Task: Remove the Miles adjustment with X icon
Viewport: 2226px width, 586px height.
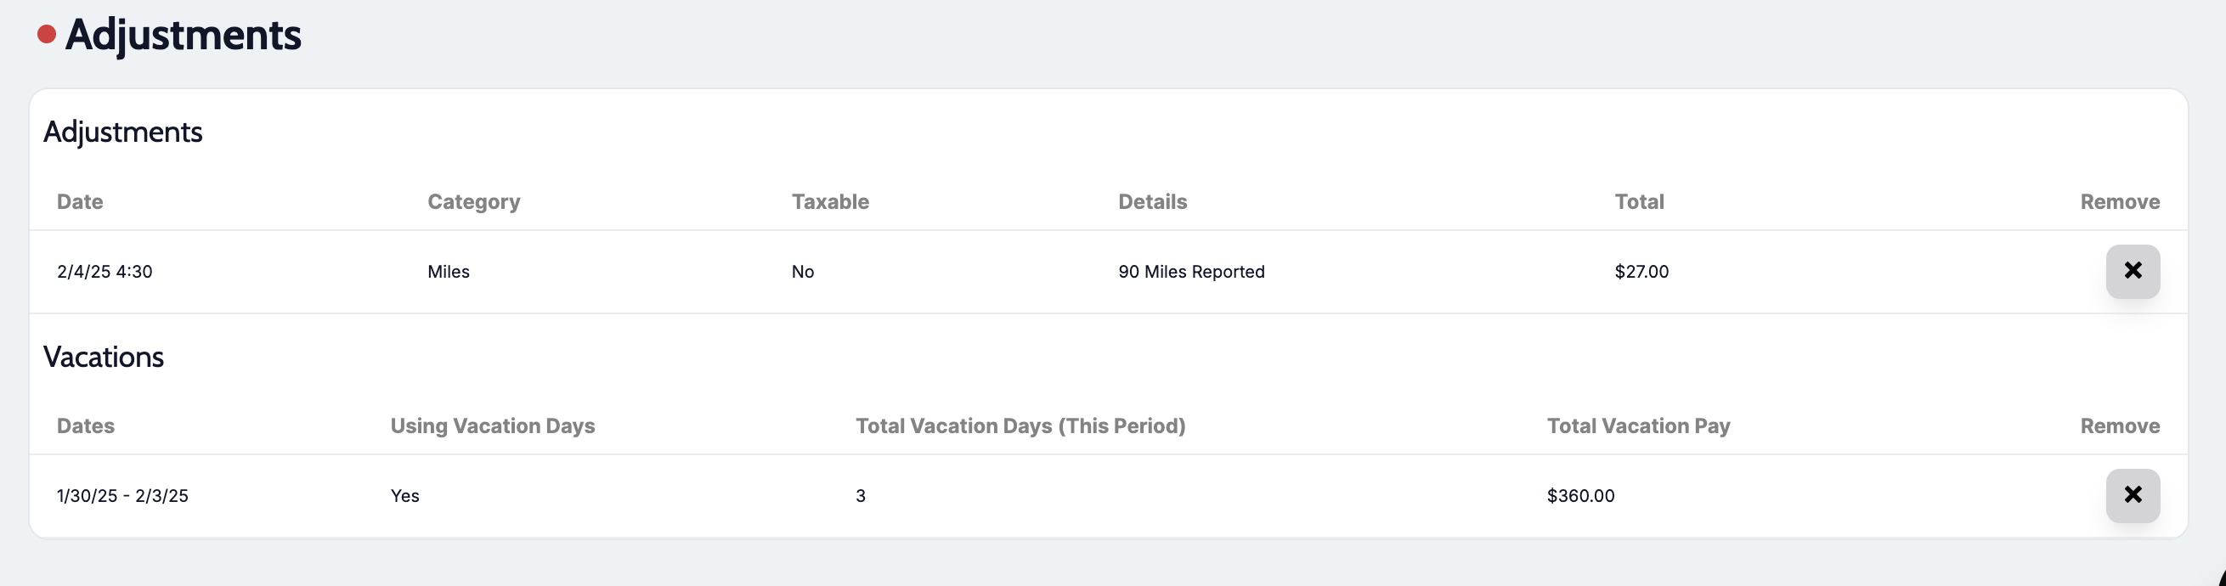Action: (x=2132, y=272)
